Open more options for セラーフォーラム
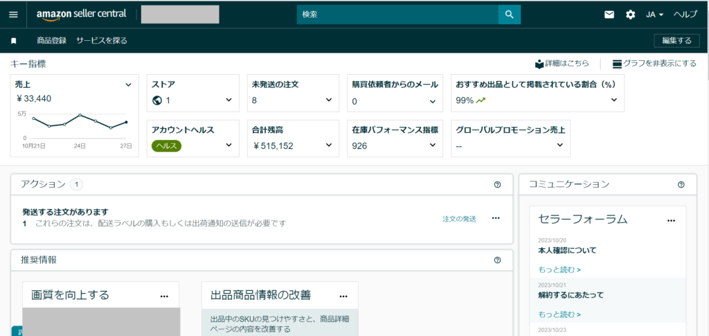This screenshot has height=336, width=709. (x=670, y=220)
